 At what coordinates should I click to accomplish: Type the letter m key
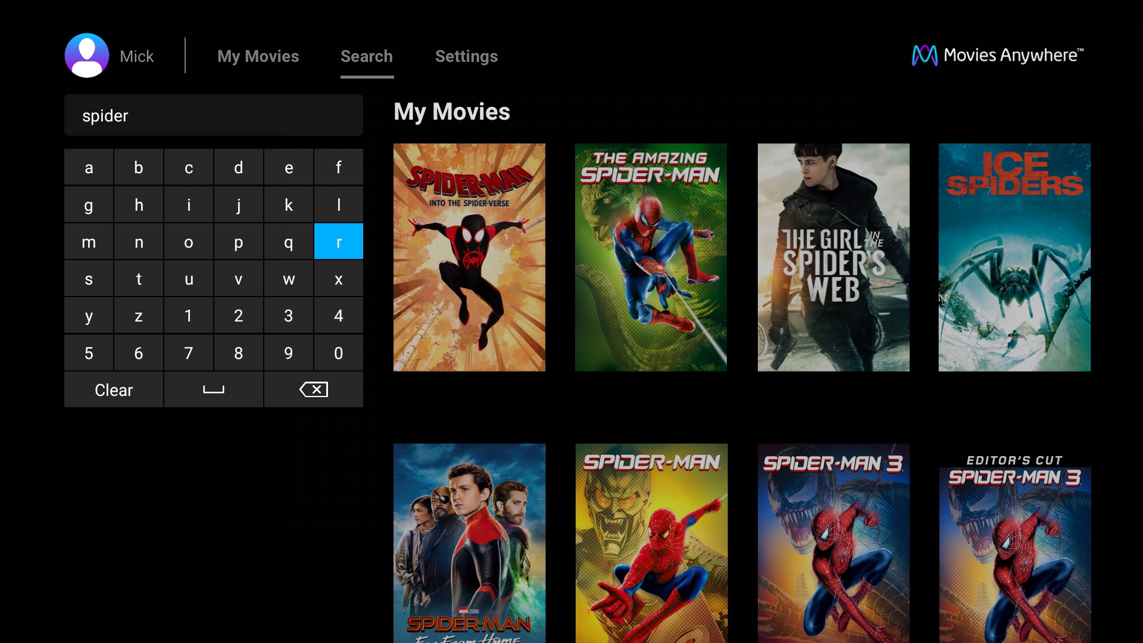coord(89,242)
